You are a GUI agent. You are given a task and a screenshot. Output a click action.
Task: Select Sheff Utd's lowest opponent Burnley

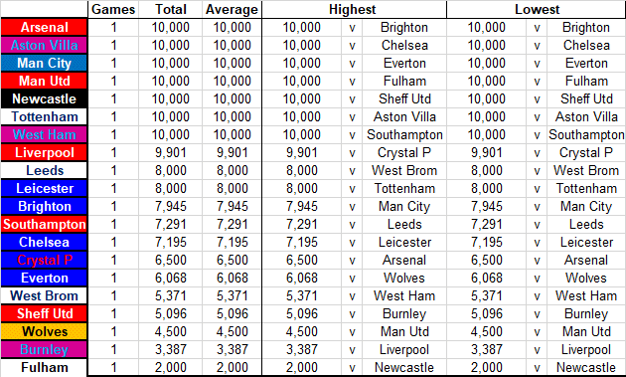(586, 313)
